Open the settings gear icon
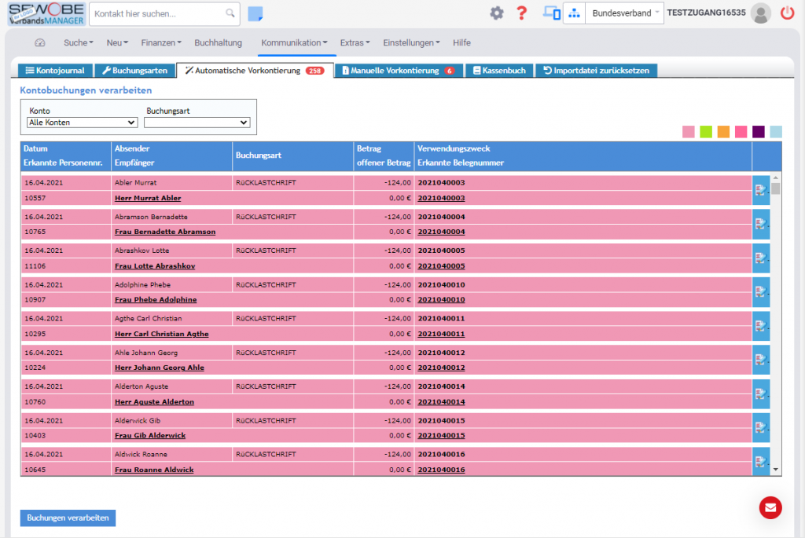Viewport: 805px width, 538px height. [x=496, y=13]
